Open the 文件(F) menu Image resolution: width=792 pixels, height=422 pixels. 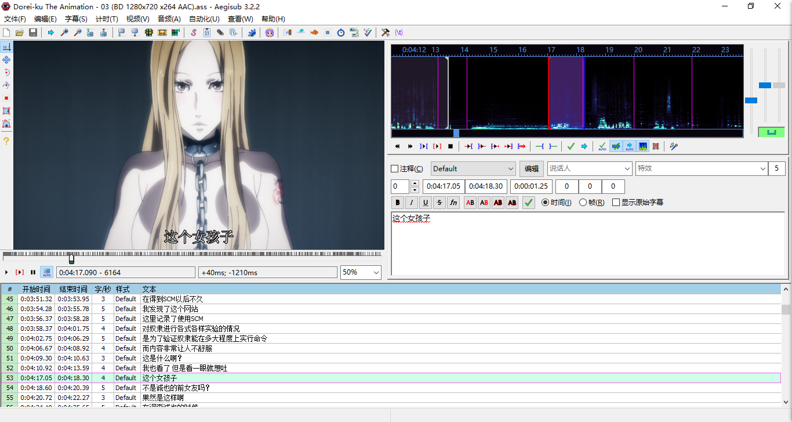[15, 19]
